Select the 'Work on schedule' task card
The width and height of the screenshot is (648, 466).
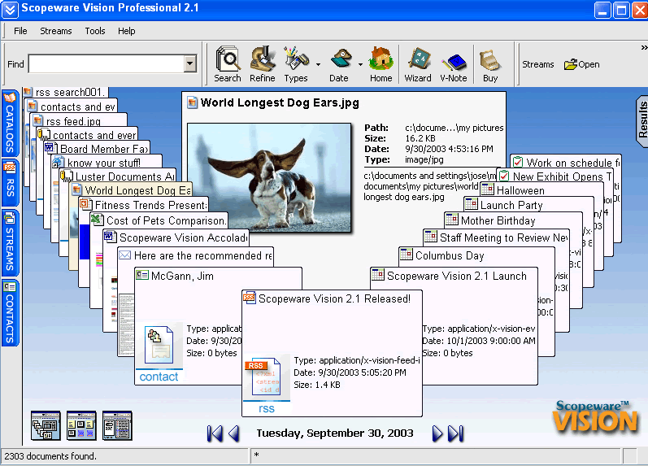tap(566, 163)
